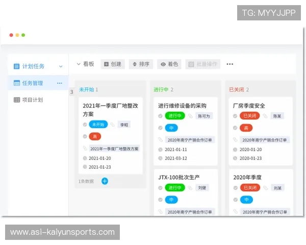
Task: Click the 计划任务 calendar icon
Action: (x=17, y=66)
